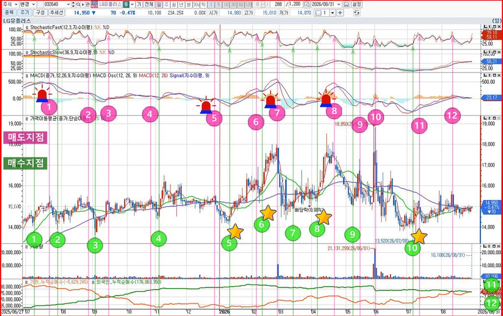
Task: Maximize the price chart panel square icon
Action: [494, 118]
